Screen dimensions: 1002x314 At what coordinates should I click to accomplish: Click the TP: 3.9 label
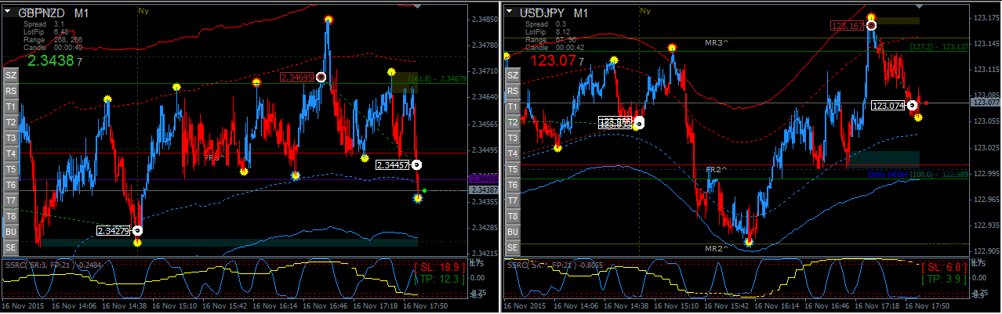944,279
